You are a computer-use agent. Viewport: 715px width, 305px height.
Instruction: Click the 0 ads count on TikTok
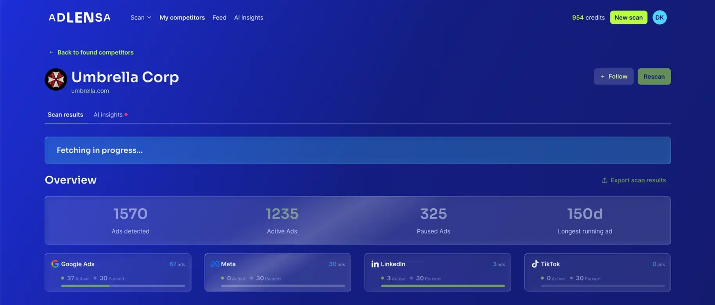coord(659,264)
